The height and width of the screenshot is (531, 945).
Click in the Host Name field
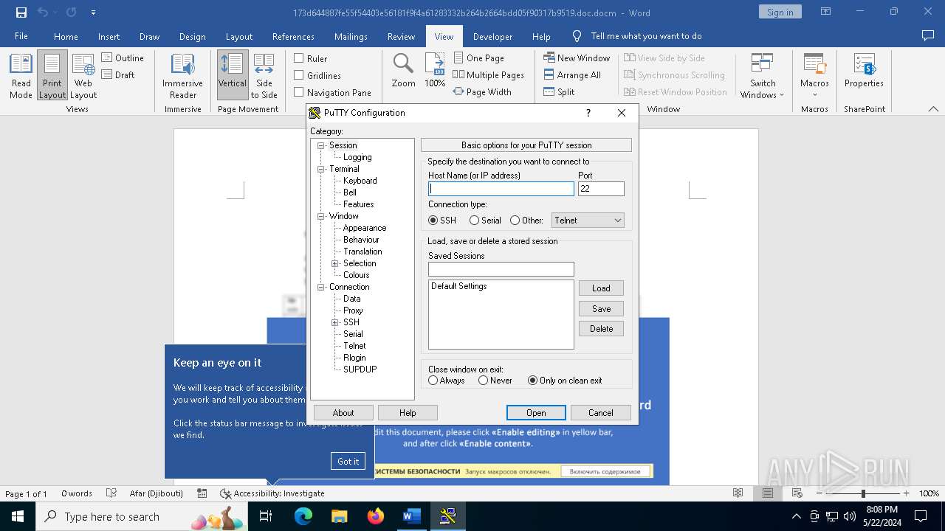click(501, 189)
